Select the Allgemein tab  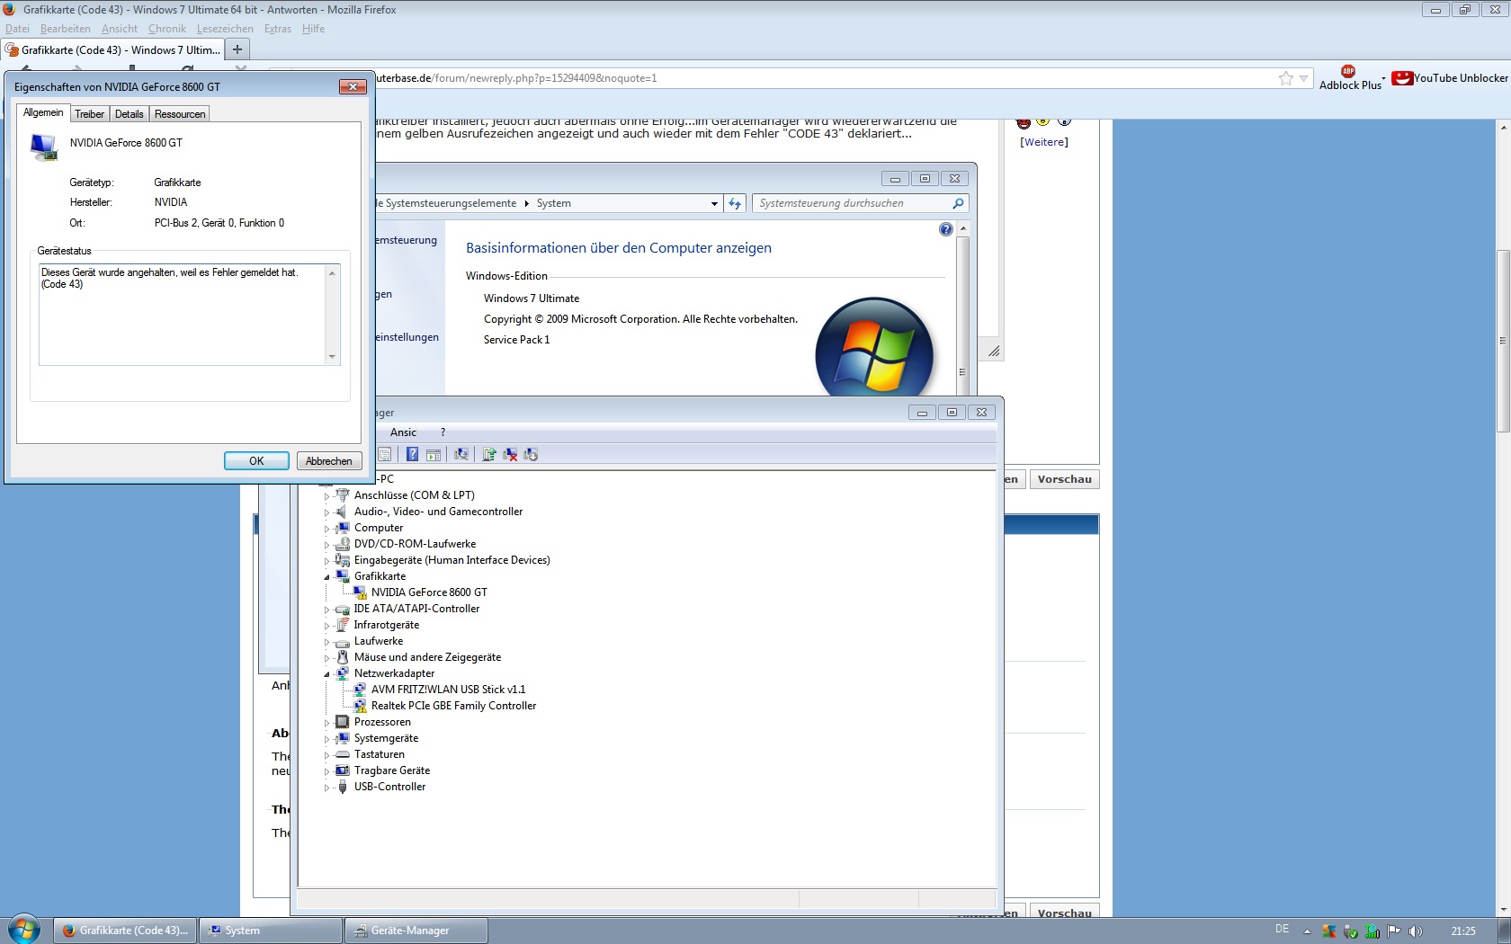(43, 112)
